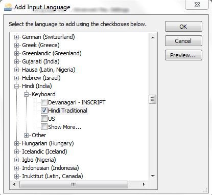Select the Hebrew (Israel) label
212x195 pixels.
[x=41, y=78]
